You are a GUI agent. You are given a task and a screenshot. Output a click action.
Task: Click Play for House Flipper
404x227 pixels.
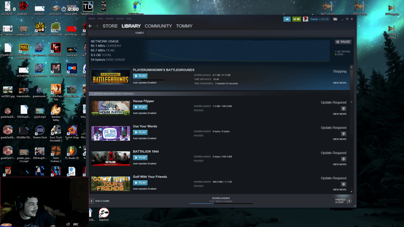(x=140, y=107)
